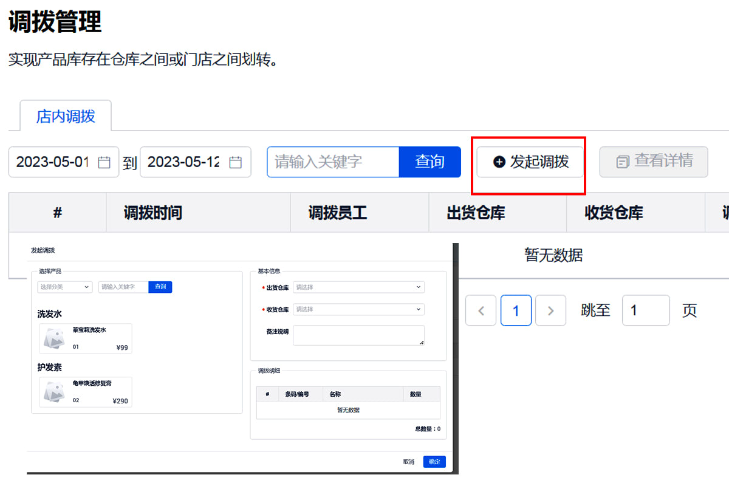Go to previous page with left chevron
This screenshot has height=486, width=729.
tap(481, 310)
